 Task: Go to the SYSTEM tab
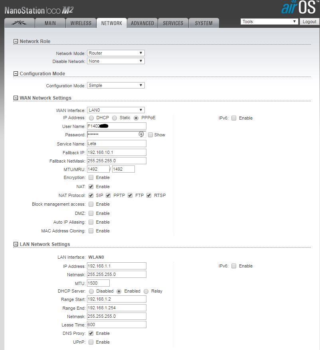point(204,23)
